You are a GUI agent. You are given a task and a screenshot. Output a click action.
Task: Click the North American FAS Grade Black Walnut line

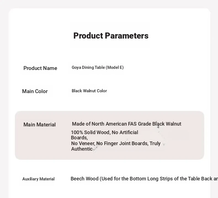click(126, 124)
